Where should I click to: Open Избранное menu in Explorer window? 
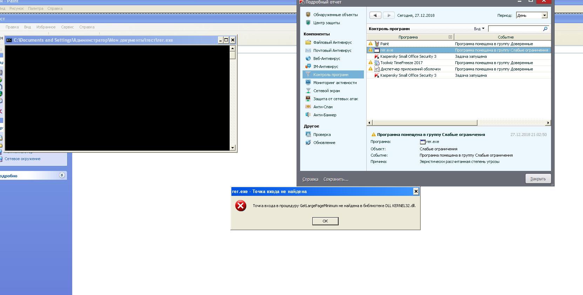click(46, 27)
